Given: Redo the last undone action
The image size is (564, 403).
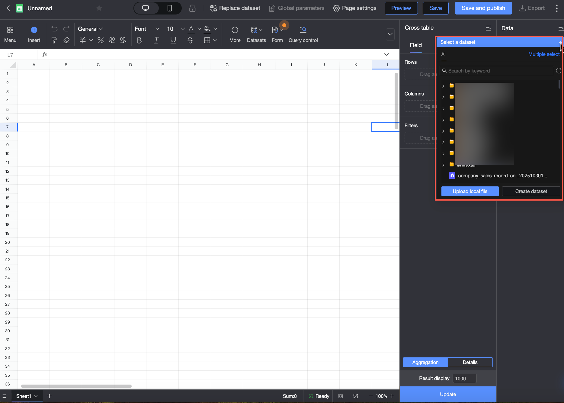Looking at the screenshot, I should [66, 29].
